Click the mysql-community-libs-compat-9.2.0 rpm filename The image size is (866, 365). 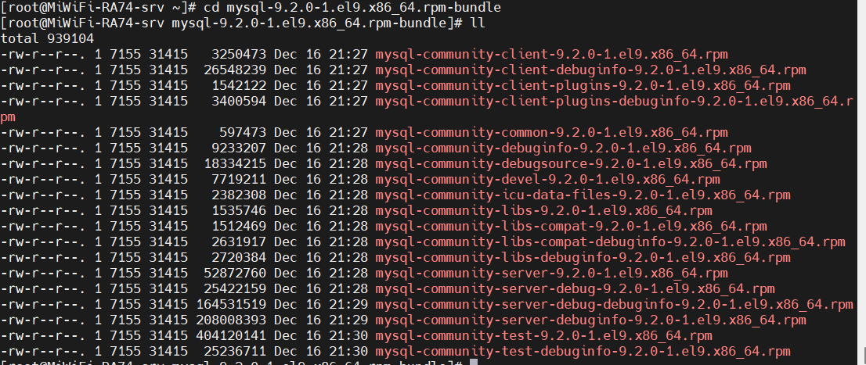pyautogui.click(x=571, y=227)
